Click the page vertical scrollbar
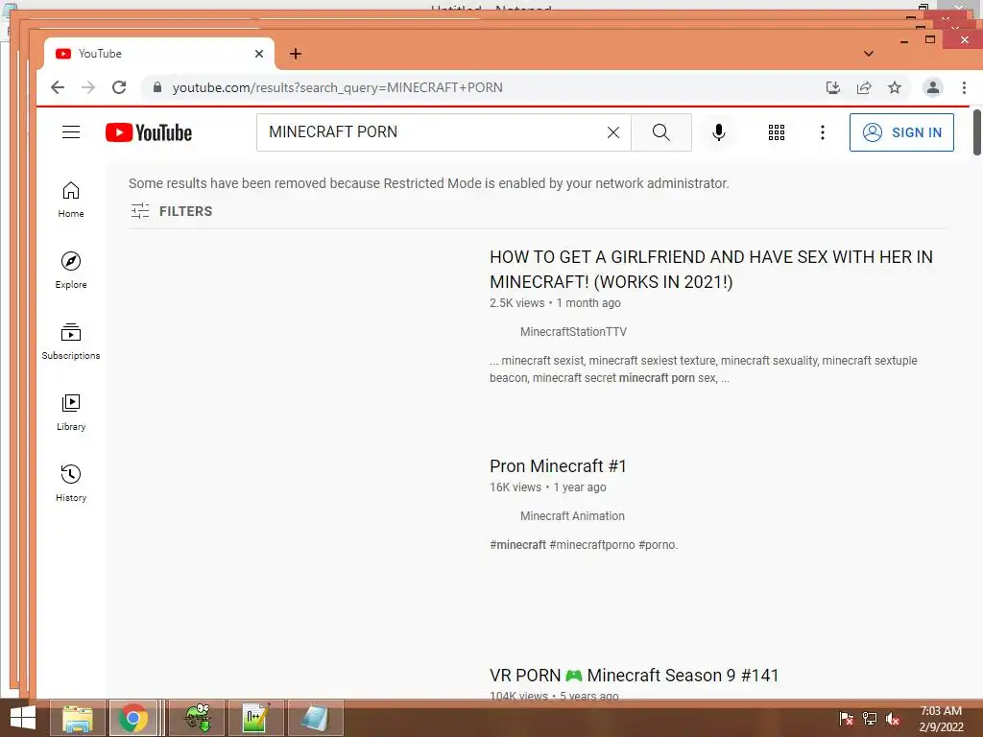This screenshot has height=737, width=983. tap(976, 132)
